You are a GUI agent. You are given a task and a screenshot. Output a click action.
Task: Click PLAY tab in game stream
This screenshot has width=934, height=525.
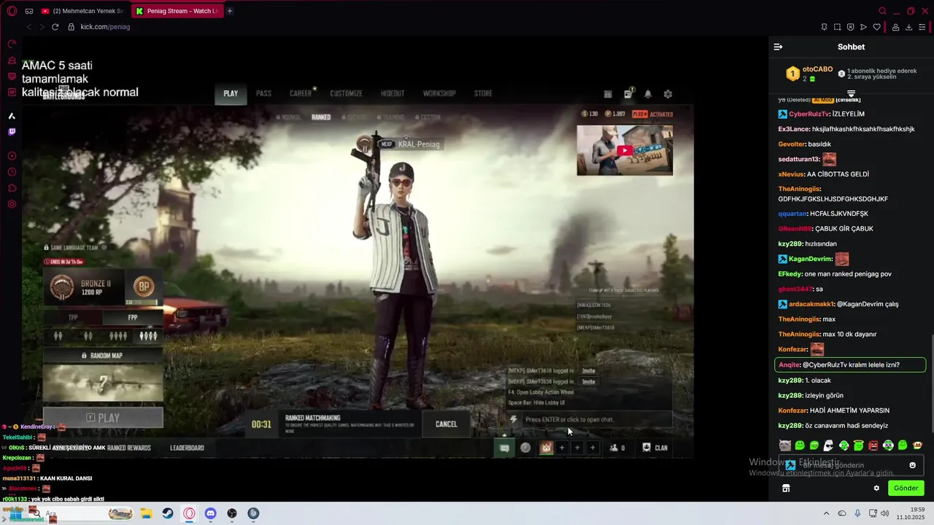click(231, 93)
